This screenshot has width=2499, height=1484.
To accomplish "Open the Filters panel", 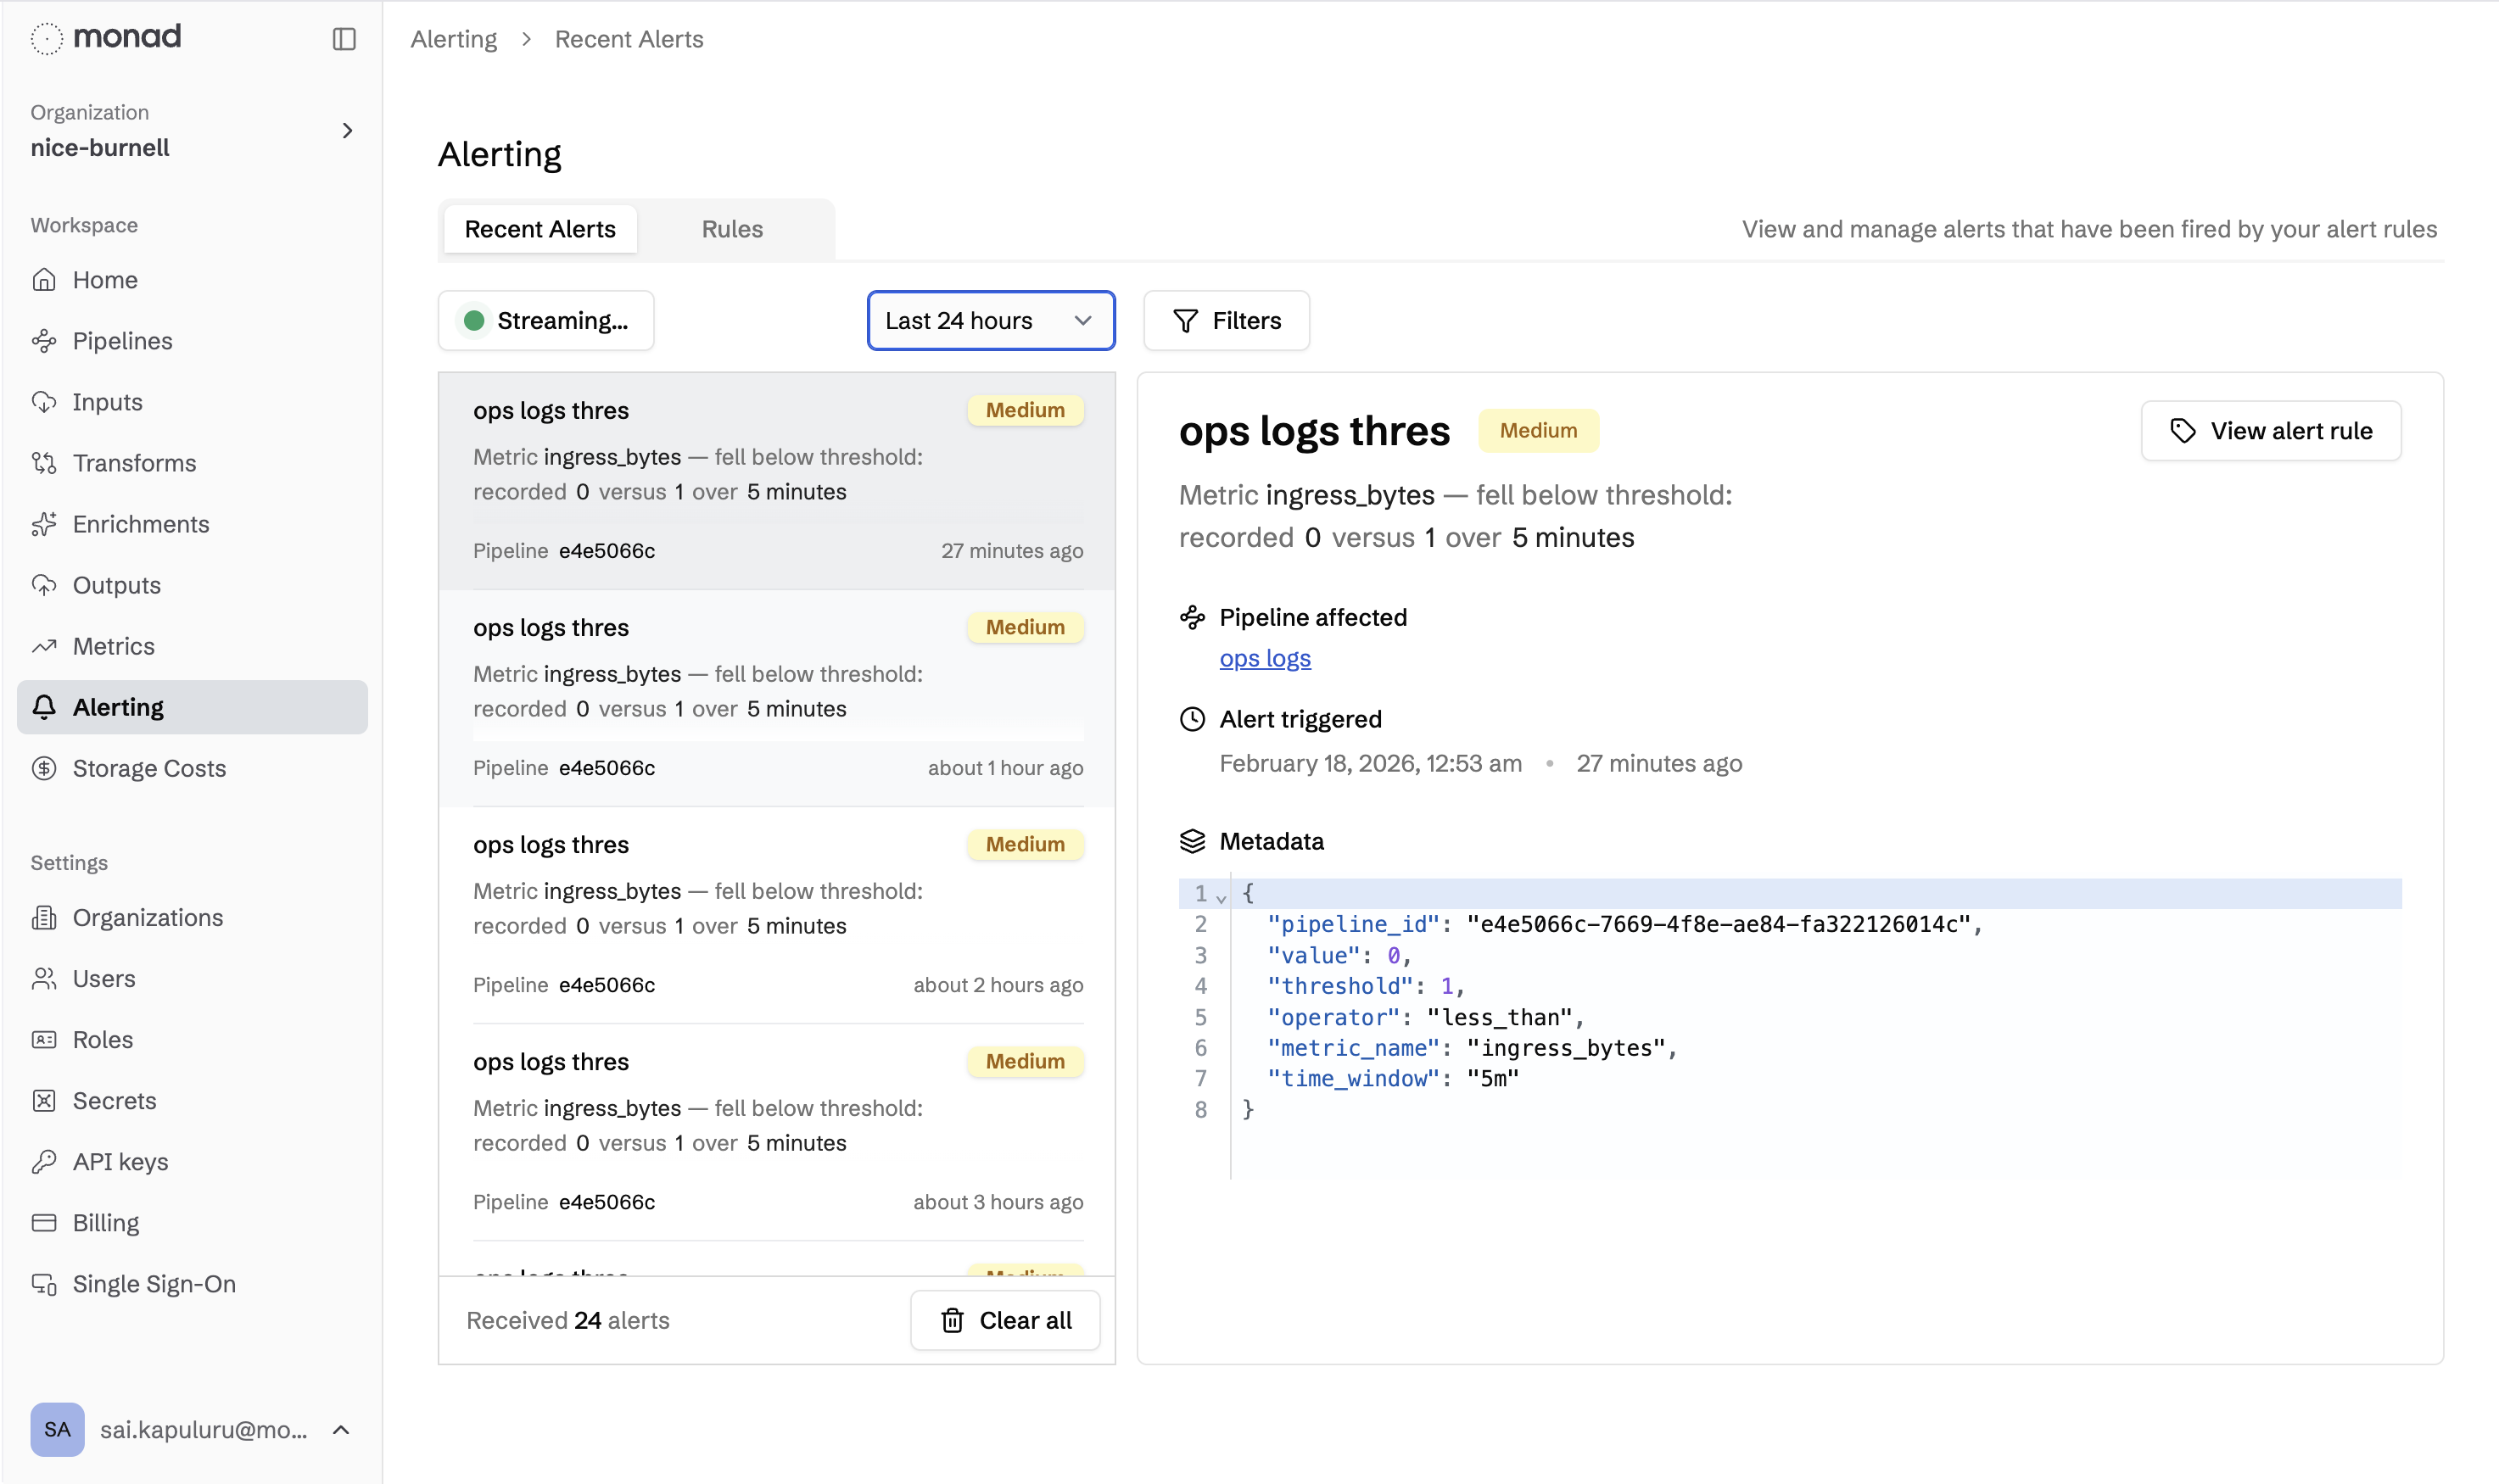I will coord(1226,321).
